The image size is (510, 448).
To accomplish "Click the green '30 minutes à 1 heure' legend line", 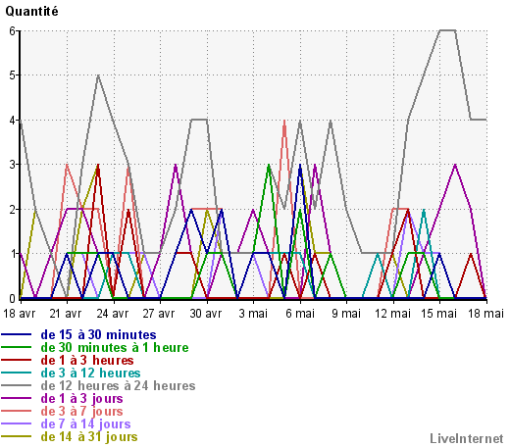I will (x=17, y=347).
